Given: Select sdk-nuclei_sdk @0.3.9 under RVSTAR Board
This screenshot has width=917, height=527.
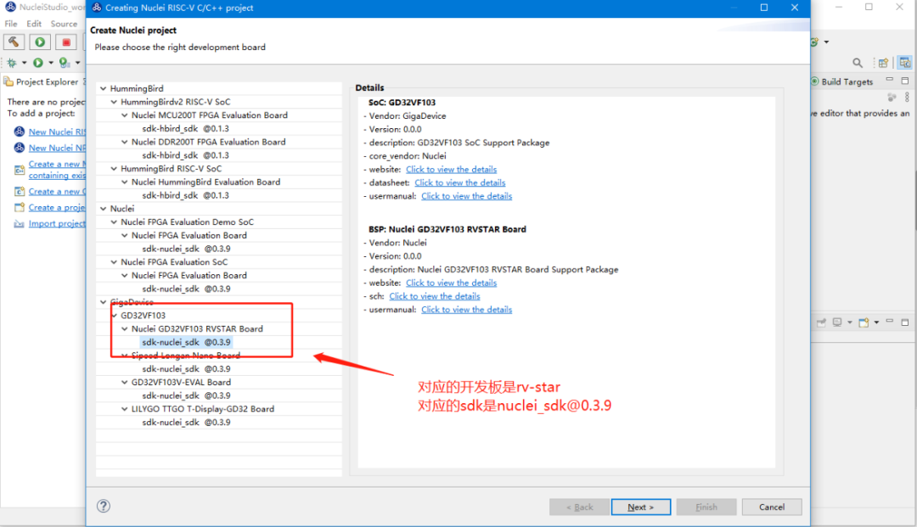Looking at the screenshot, I should click(x=186, y=342).
